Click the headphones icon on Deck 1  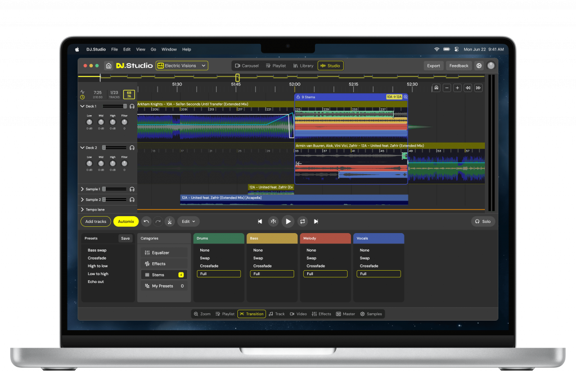(132, 106)
